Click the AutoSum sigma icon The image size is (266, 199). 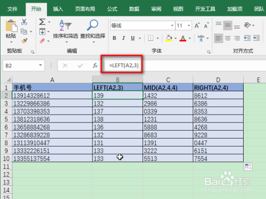[x=42, y=22]
